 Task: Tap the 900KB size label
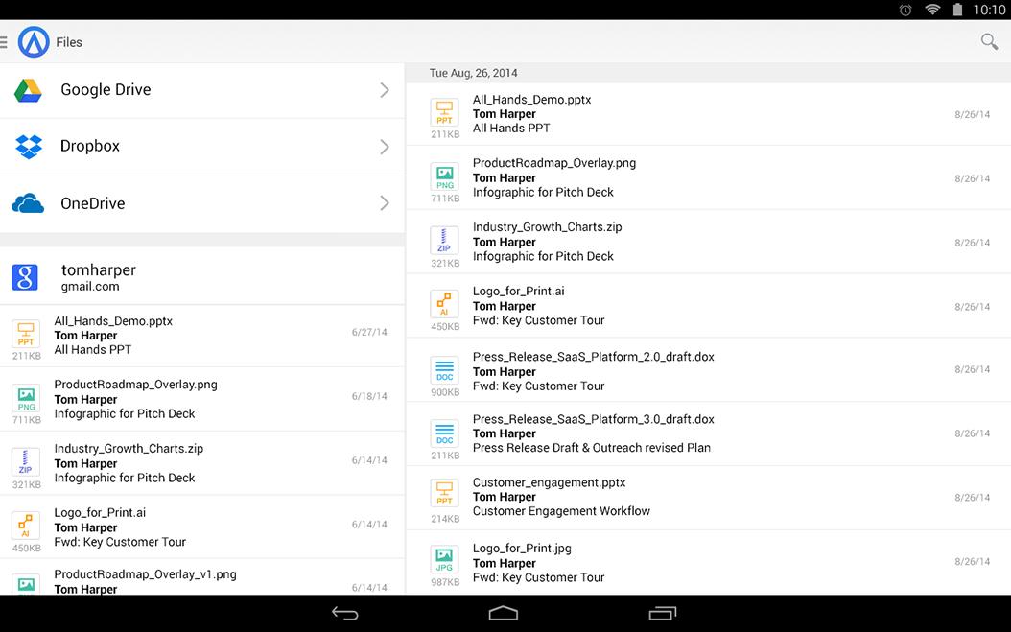445,392
